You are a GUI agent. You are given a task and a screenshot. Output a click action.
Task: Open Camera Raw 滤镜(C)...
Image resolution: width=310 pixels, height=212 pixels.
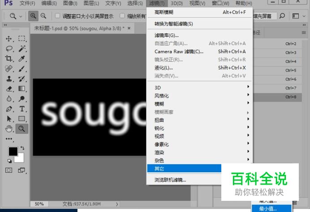pos(199,52)
